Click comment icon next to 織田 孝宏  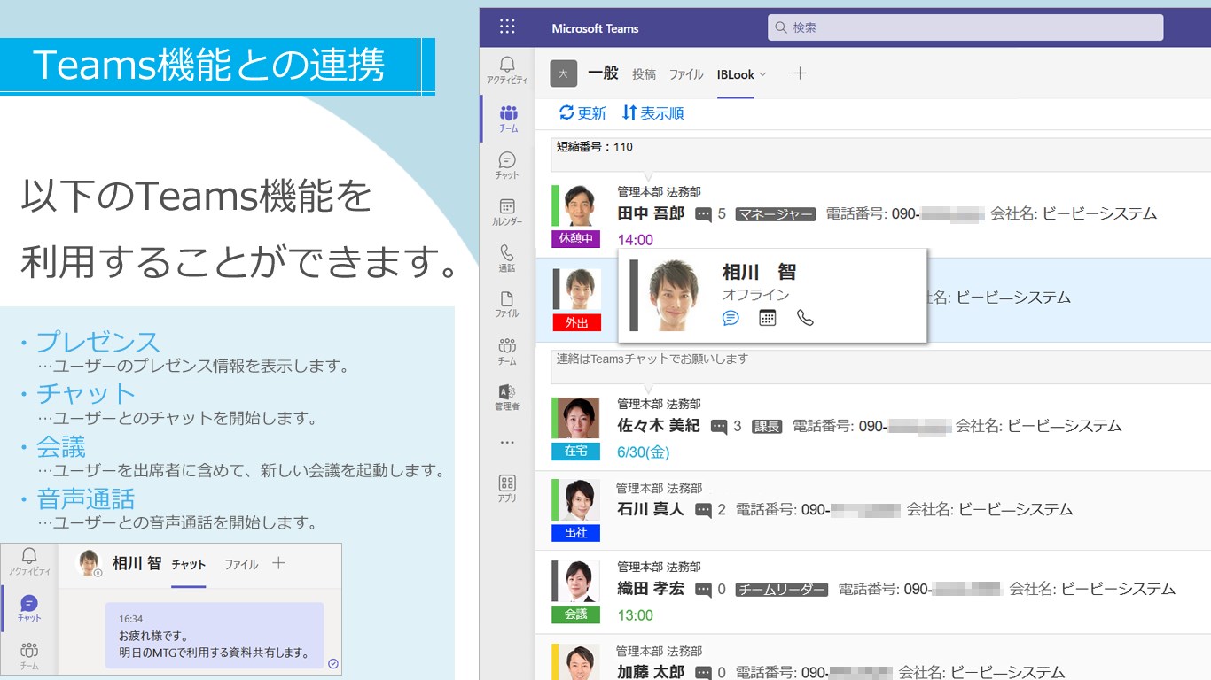[x=704, y=590]
